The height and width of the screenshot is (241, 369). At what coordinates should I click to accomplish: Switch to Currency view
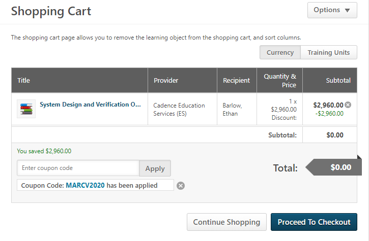coord(280,52)
